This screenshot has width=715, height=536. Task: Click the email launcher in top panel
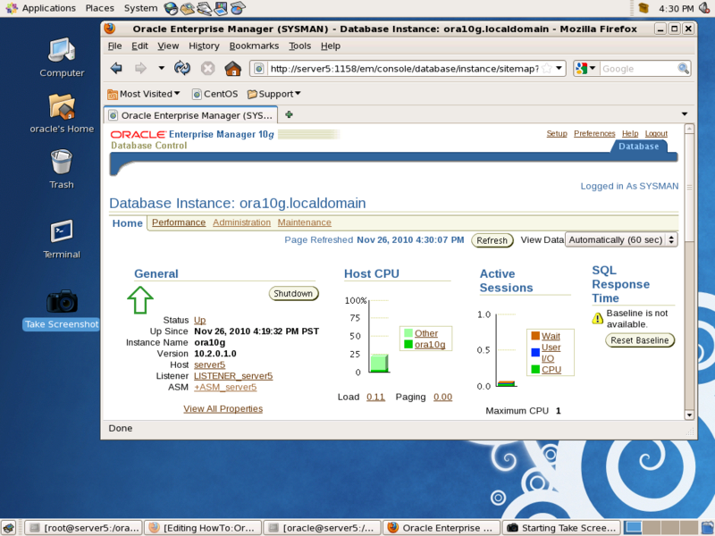(188, 8)
